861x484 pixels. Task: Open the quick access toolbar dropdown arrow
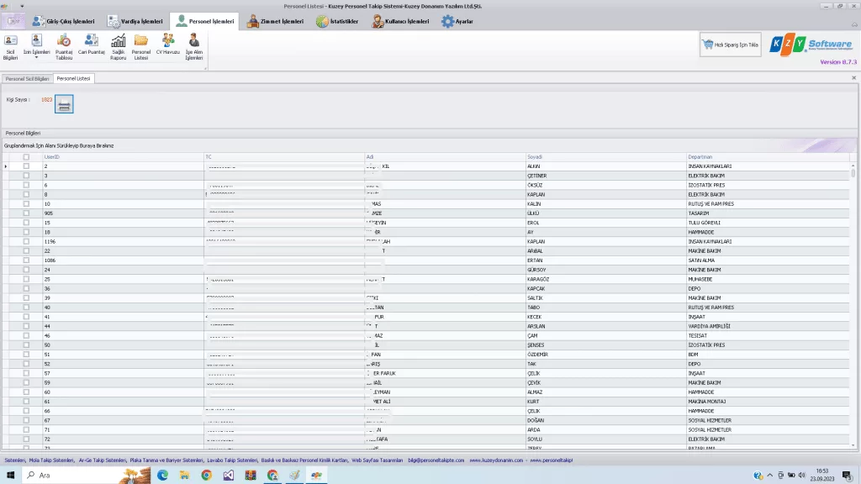tap(21, 5)
